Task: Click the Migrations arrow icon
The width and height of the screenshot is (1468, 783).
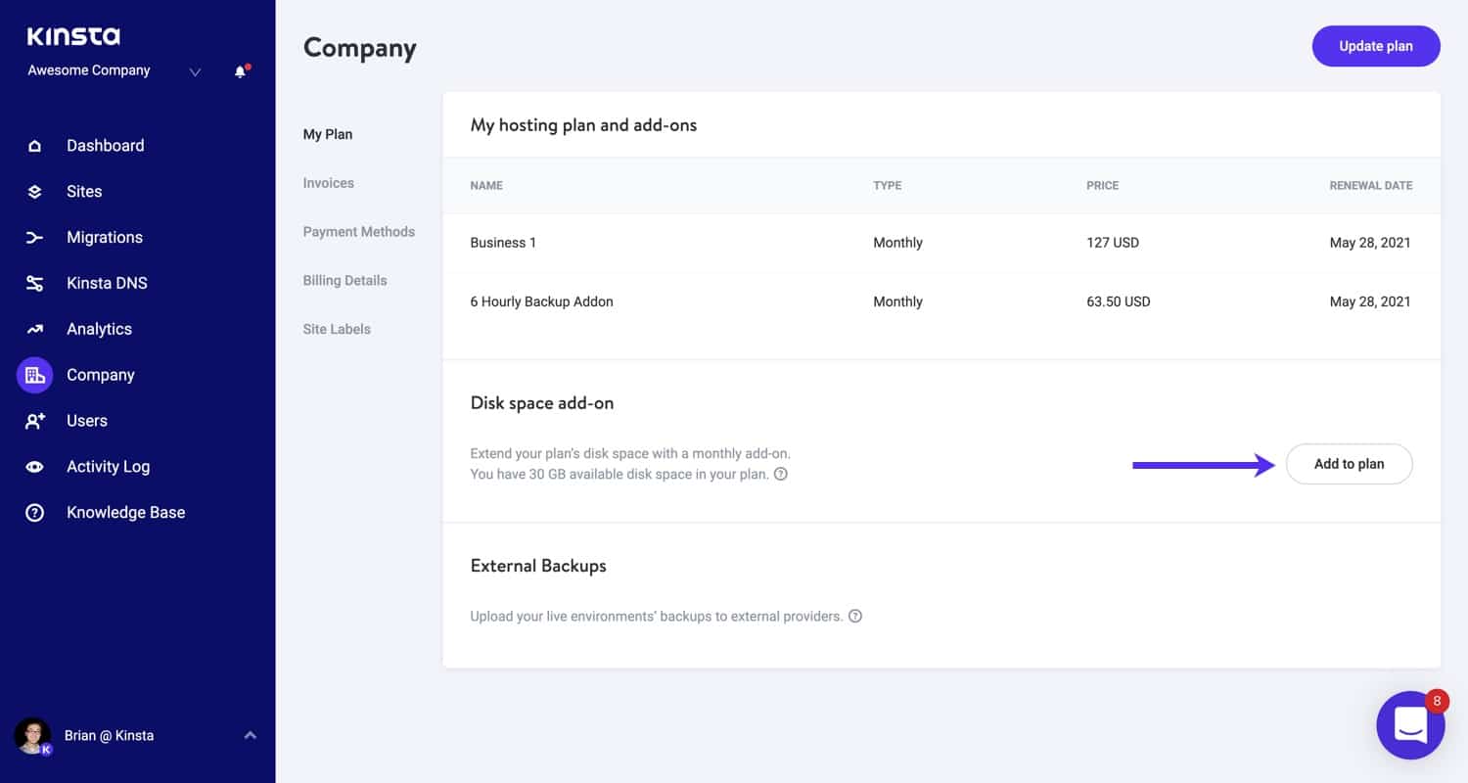Action: point(34,238)
